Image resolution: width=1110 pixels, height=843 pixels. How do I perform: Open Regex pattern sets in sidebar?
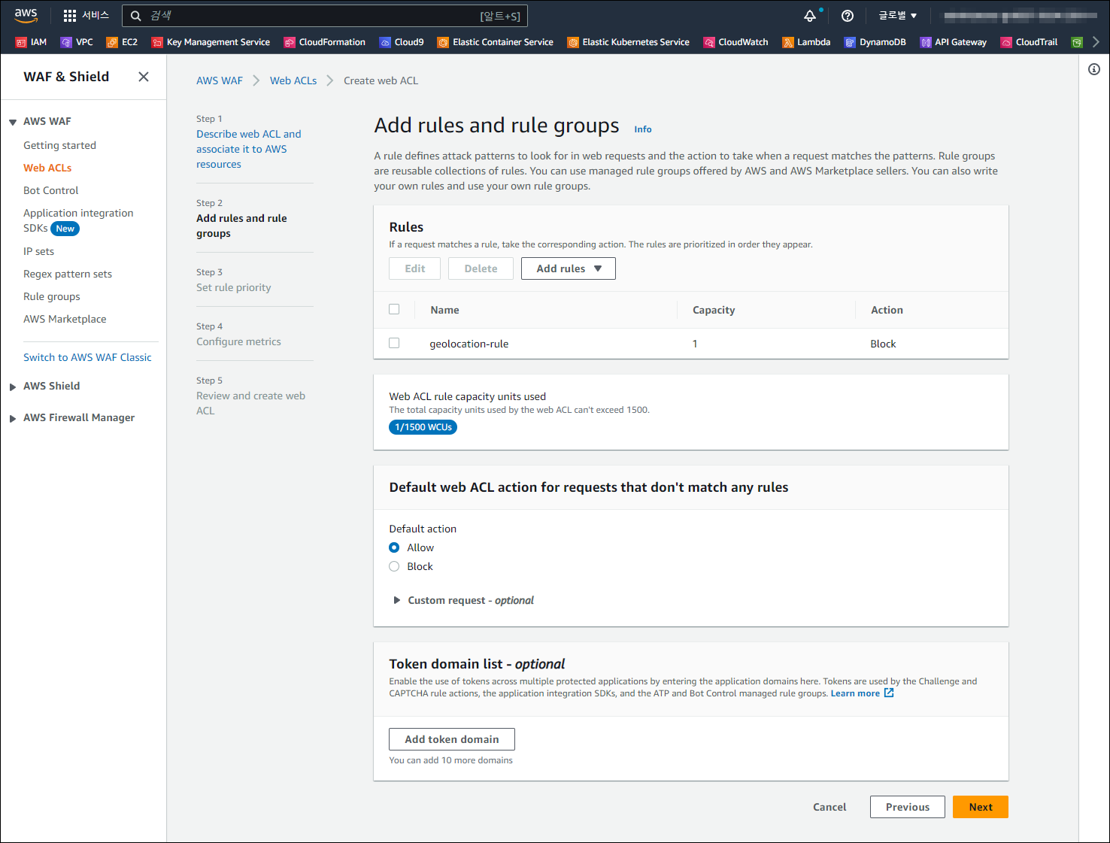click(68, 274)
